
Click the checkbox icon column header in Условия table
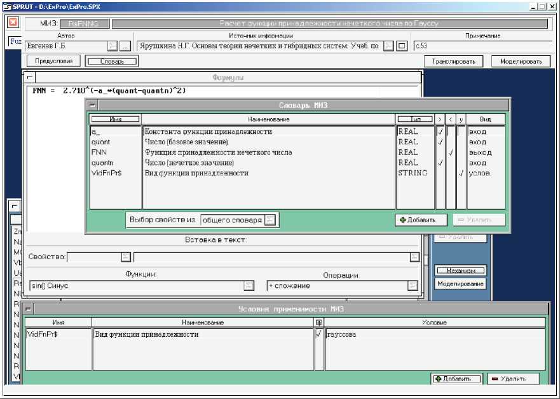coord(318,322)
